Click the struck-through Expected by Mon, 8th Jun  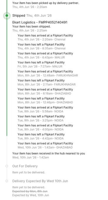click(x=30, y=191)
